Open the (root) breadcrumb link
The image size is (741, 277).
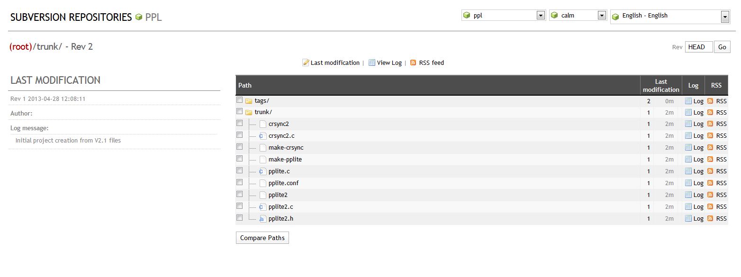pyautogui.click(x=20, y=46)
